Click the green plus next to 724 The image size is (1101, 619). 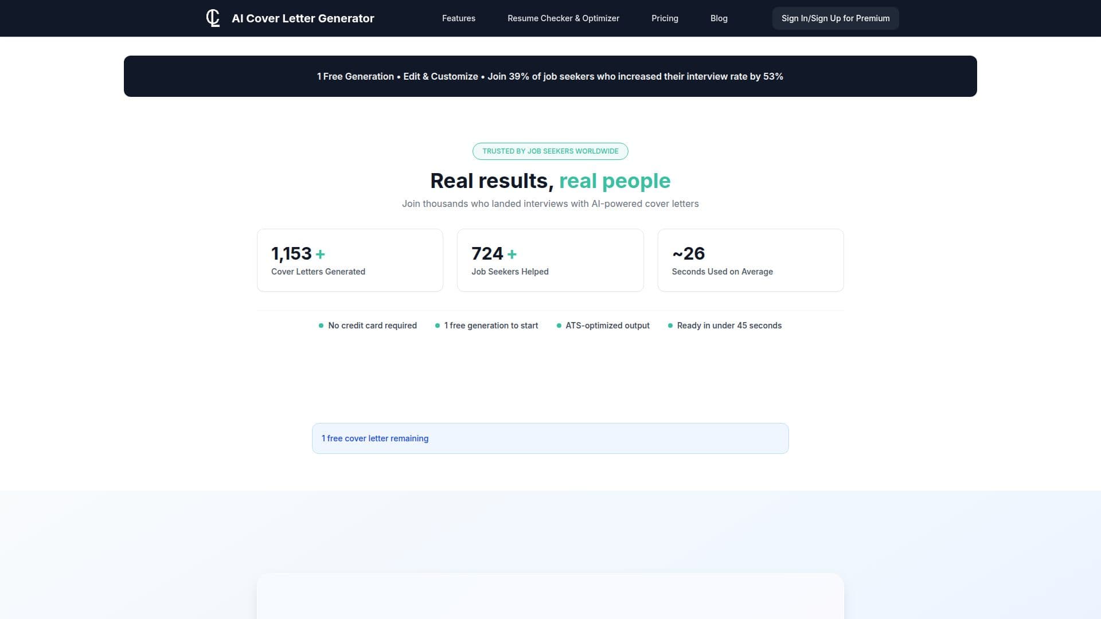coord(512,254)
